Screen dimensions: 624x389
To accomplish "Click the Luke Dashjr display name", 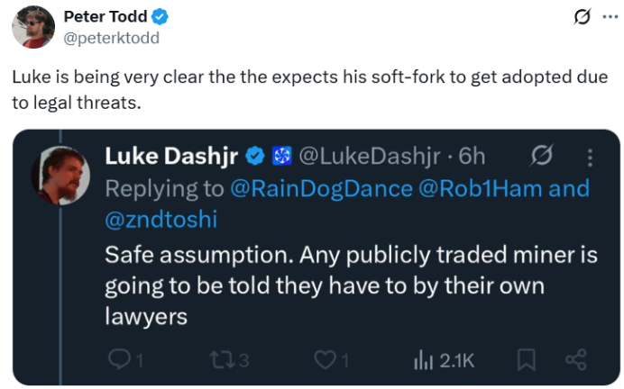I will [x=171, y=156].
